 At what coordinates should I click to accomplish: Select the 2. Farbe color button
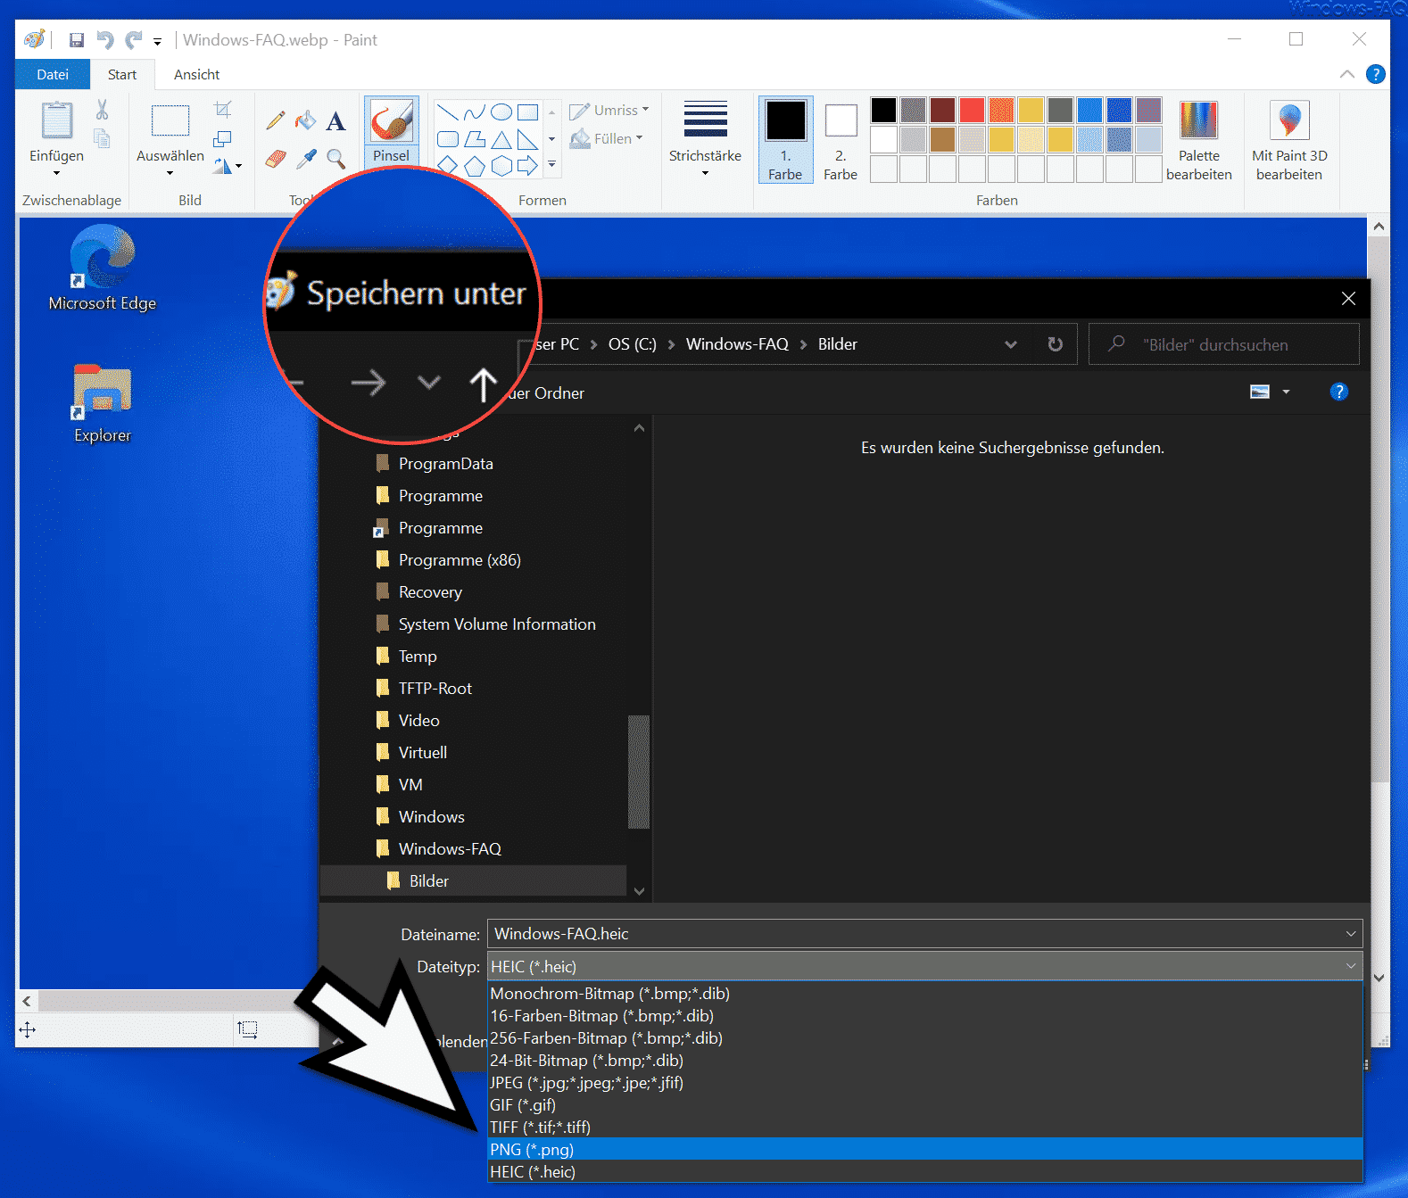pos(841,140)
